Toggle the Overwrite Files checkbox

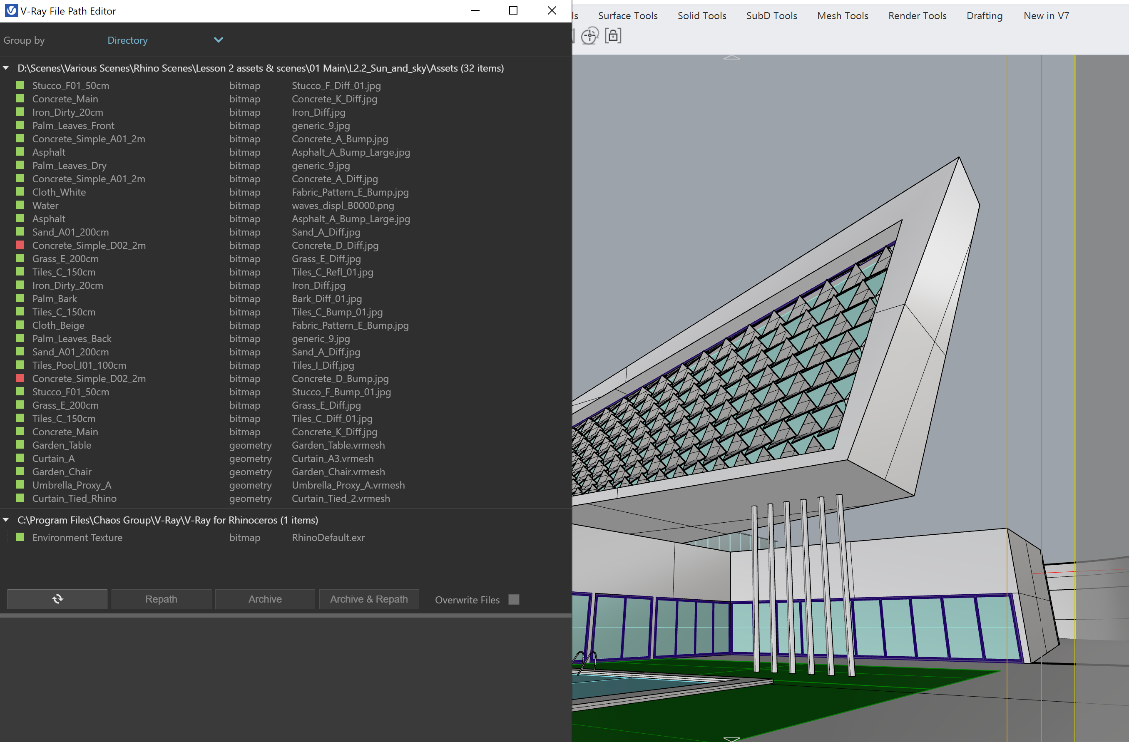point(514,599)
